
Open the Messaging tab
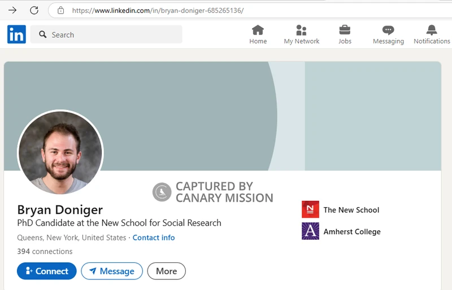[x=388, y=34]
